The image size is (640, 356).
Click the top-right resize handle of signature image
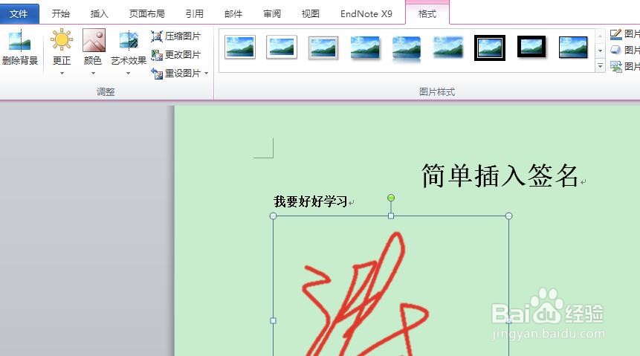pos(508,216)
